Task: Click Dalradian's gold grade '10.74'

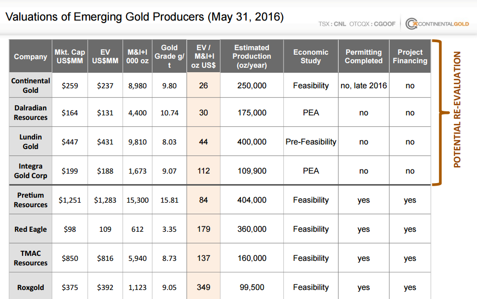Action: tap(169, 113)
